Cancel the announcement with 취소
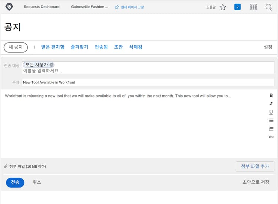Image resolution: width=278 pixels, height=204 pixels. tap(37, 182)
